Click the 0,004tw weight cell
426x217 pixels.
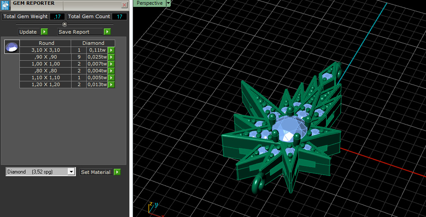click(x=97, y=71)
